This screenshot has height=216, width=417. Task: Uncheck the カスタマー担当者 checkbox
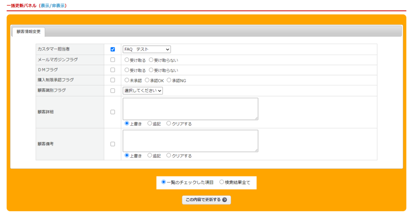113,49
